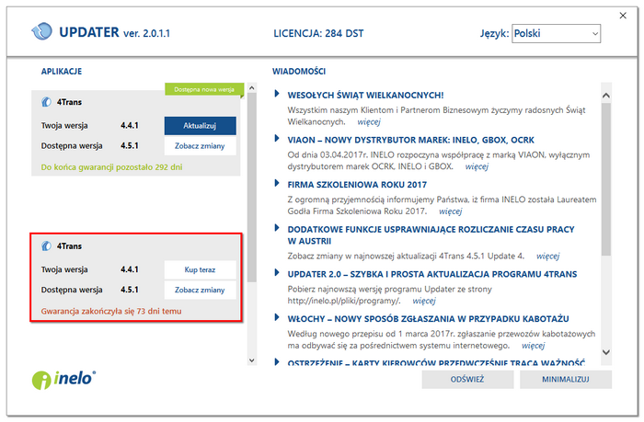The image size is (644, 422).
Task: Open the UPDATER 2.0 szybka aktualizacja headline
Action: [432, 274]
